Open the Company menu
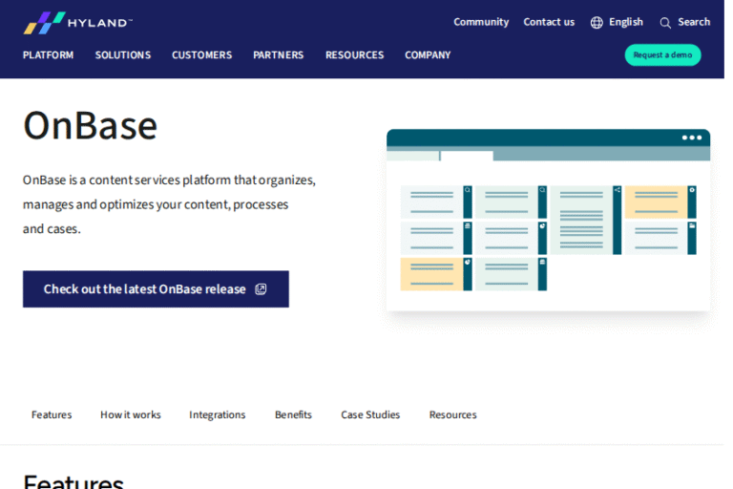Viewport: 733px width, 489px height. (x=427, y=55)
